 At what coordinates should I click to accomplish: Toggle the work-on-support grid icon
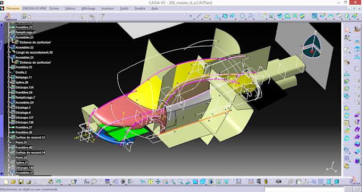pyautogui.click(x=320, y=181)
